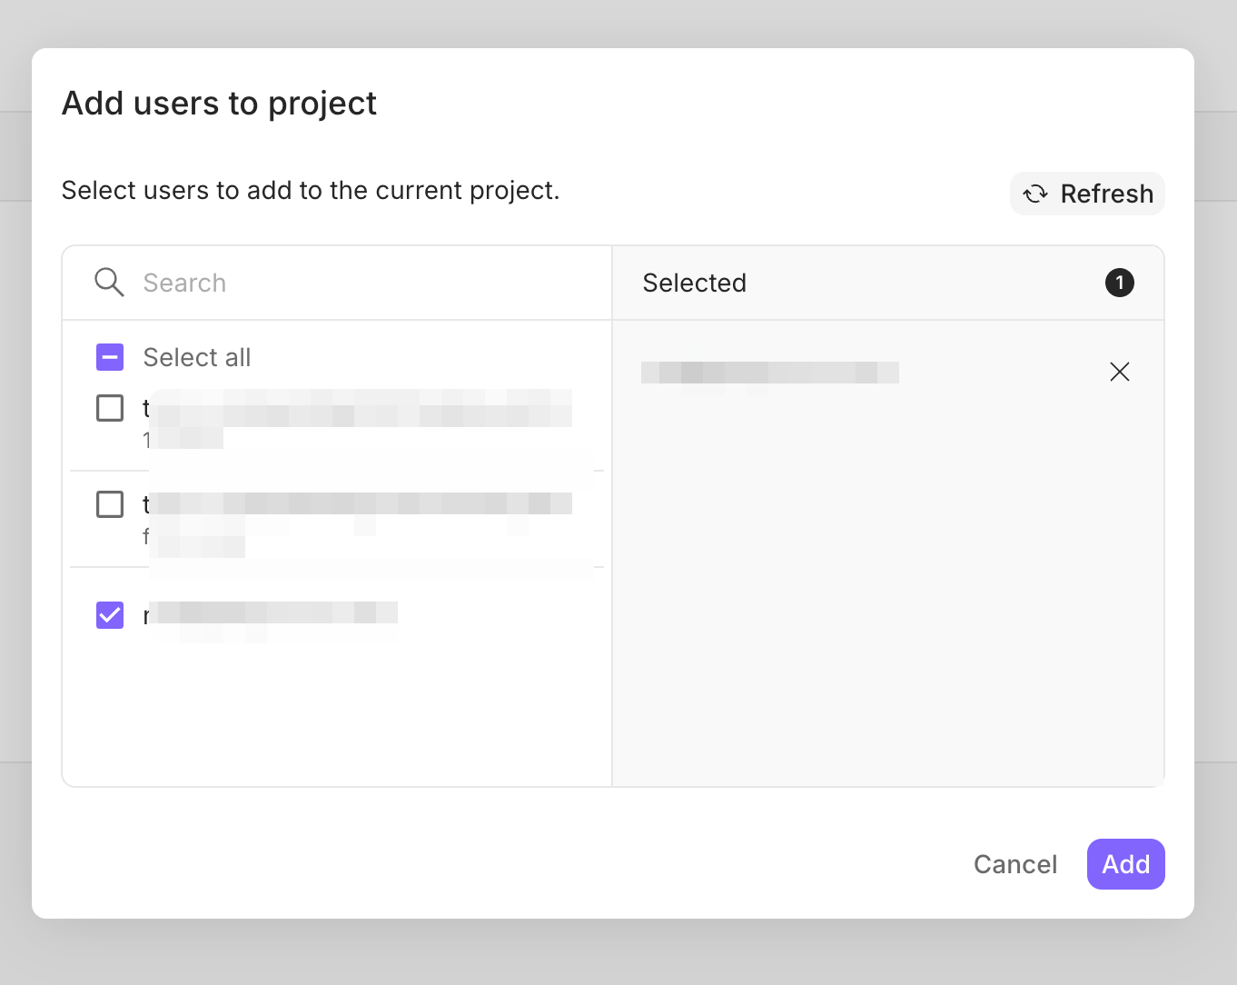Toggle the Select all checkbox
The image size is (1237, 985).
pyautogui.click(x=110, y=357)
